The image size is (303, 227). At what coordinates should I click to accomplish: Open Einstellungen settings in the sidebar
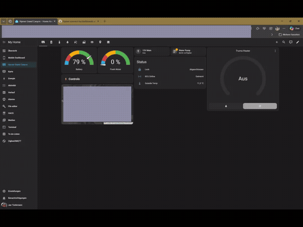point(19,191)
